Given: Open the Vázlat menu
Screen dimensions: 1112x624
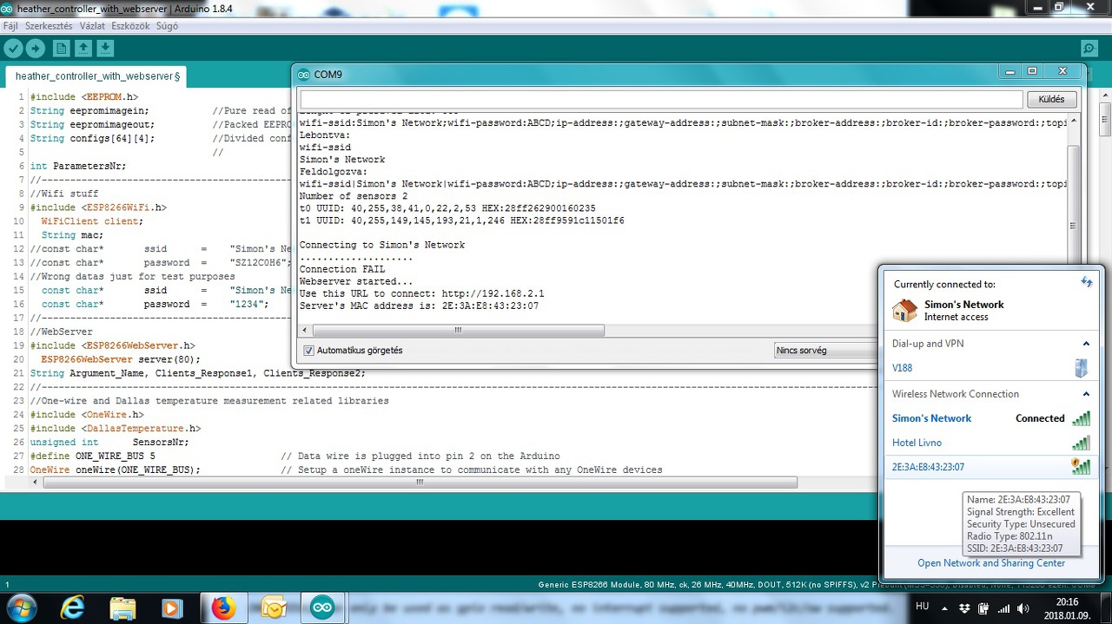Looking at the screenshot, I should (92, 26).
